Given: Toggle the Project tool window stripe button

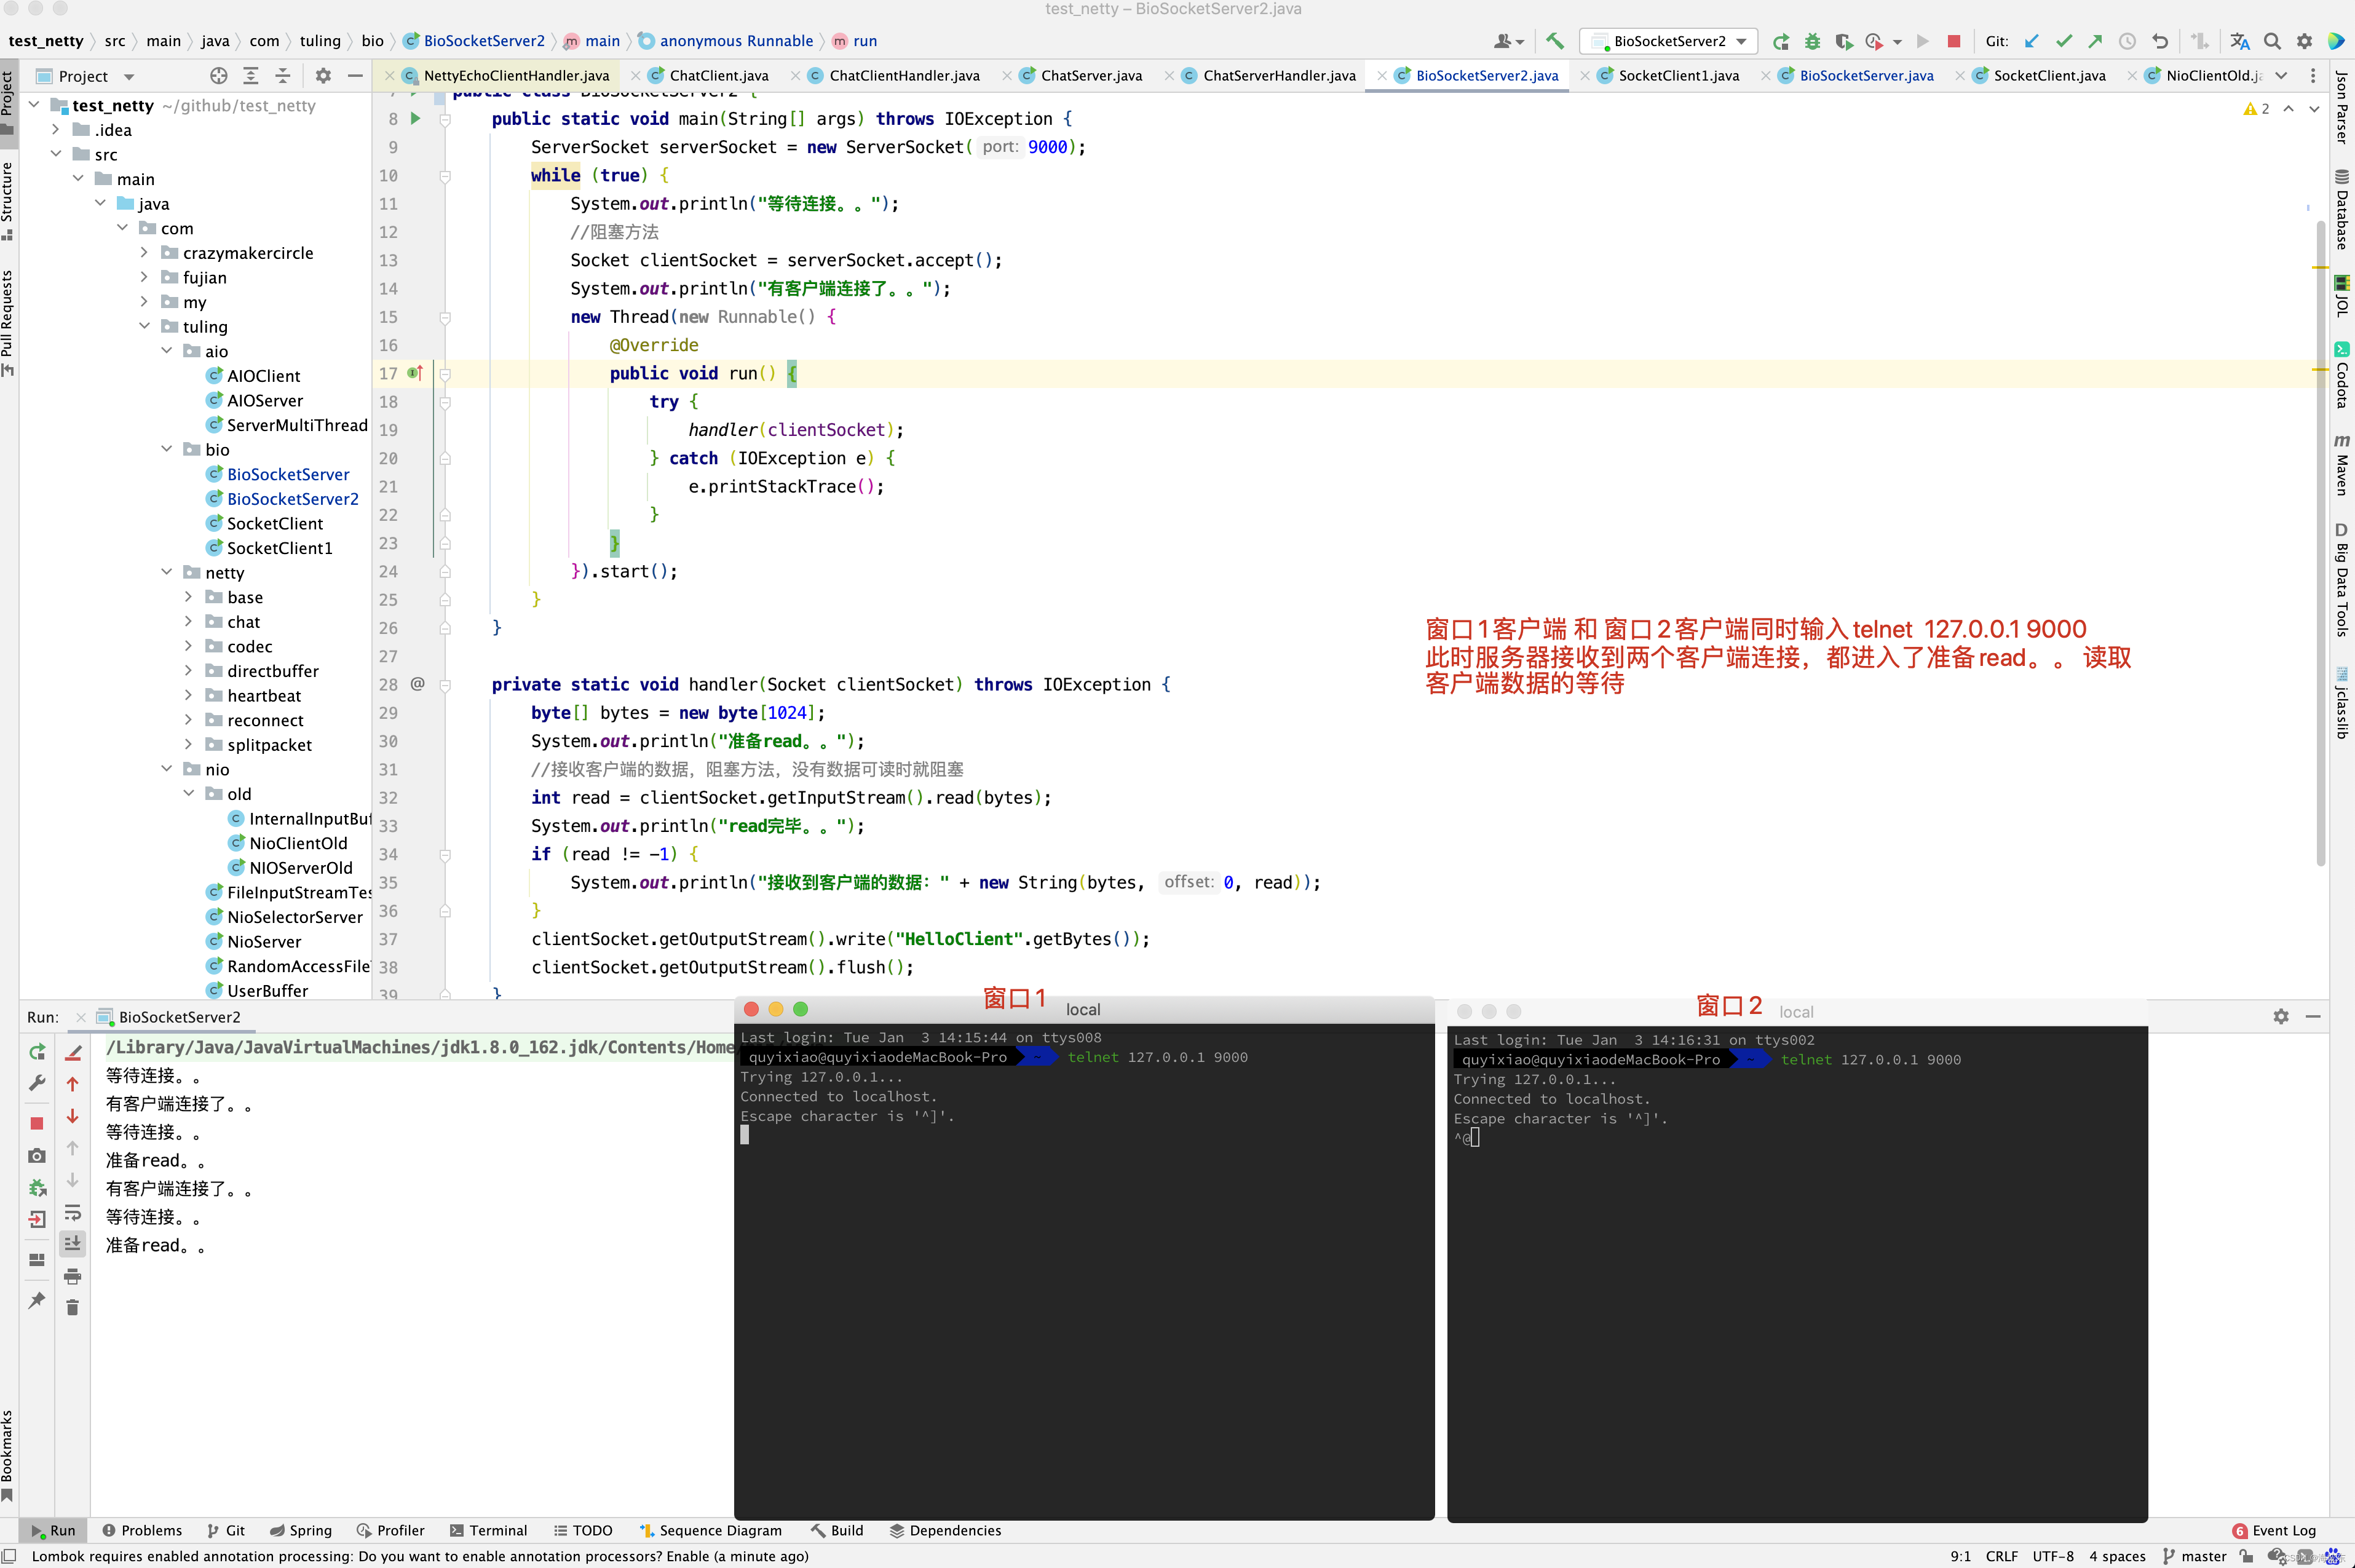Looking at the screenshot, I should [x=8, y=104].
